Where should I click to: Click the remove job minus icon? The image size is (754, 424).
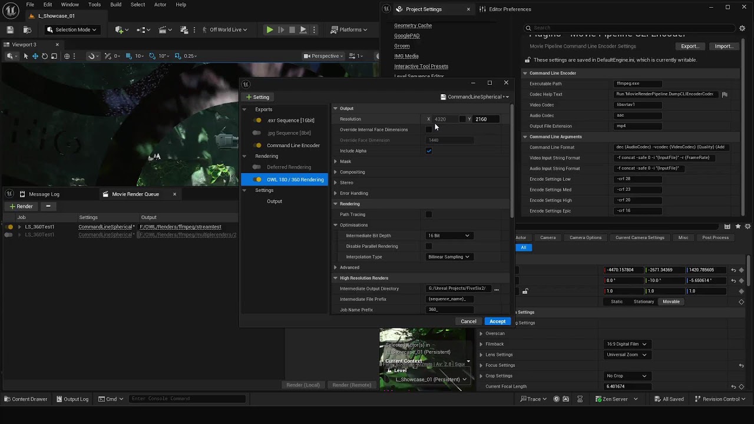pos(48,206)
